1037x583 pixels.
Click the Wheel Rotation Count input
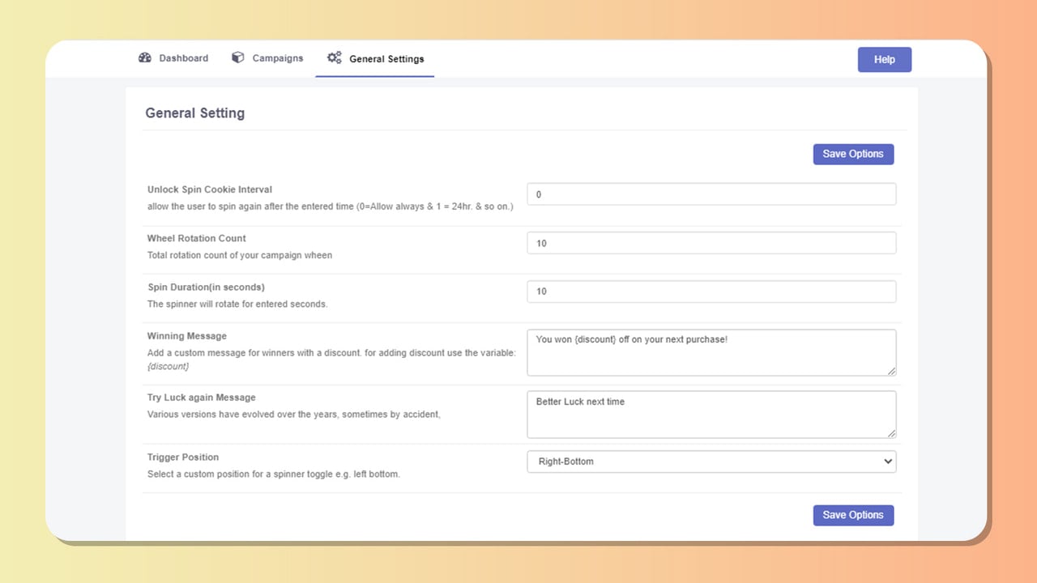(711, 243)
